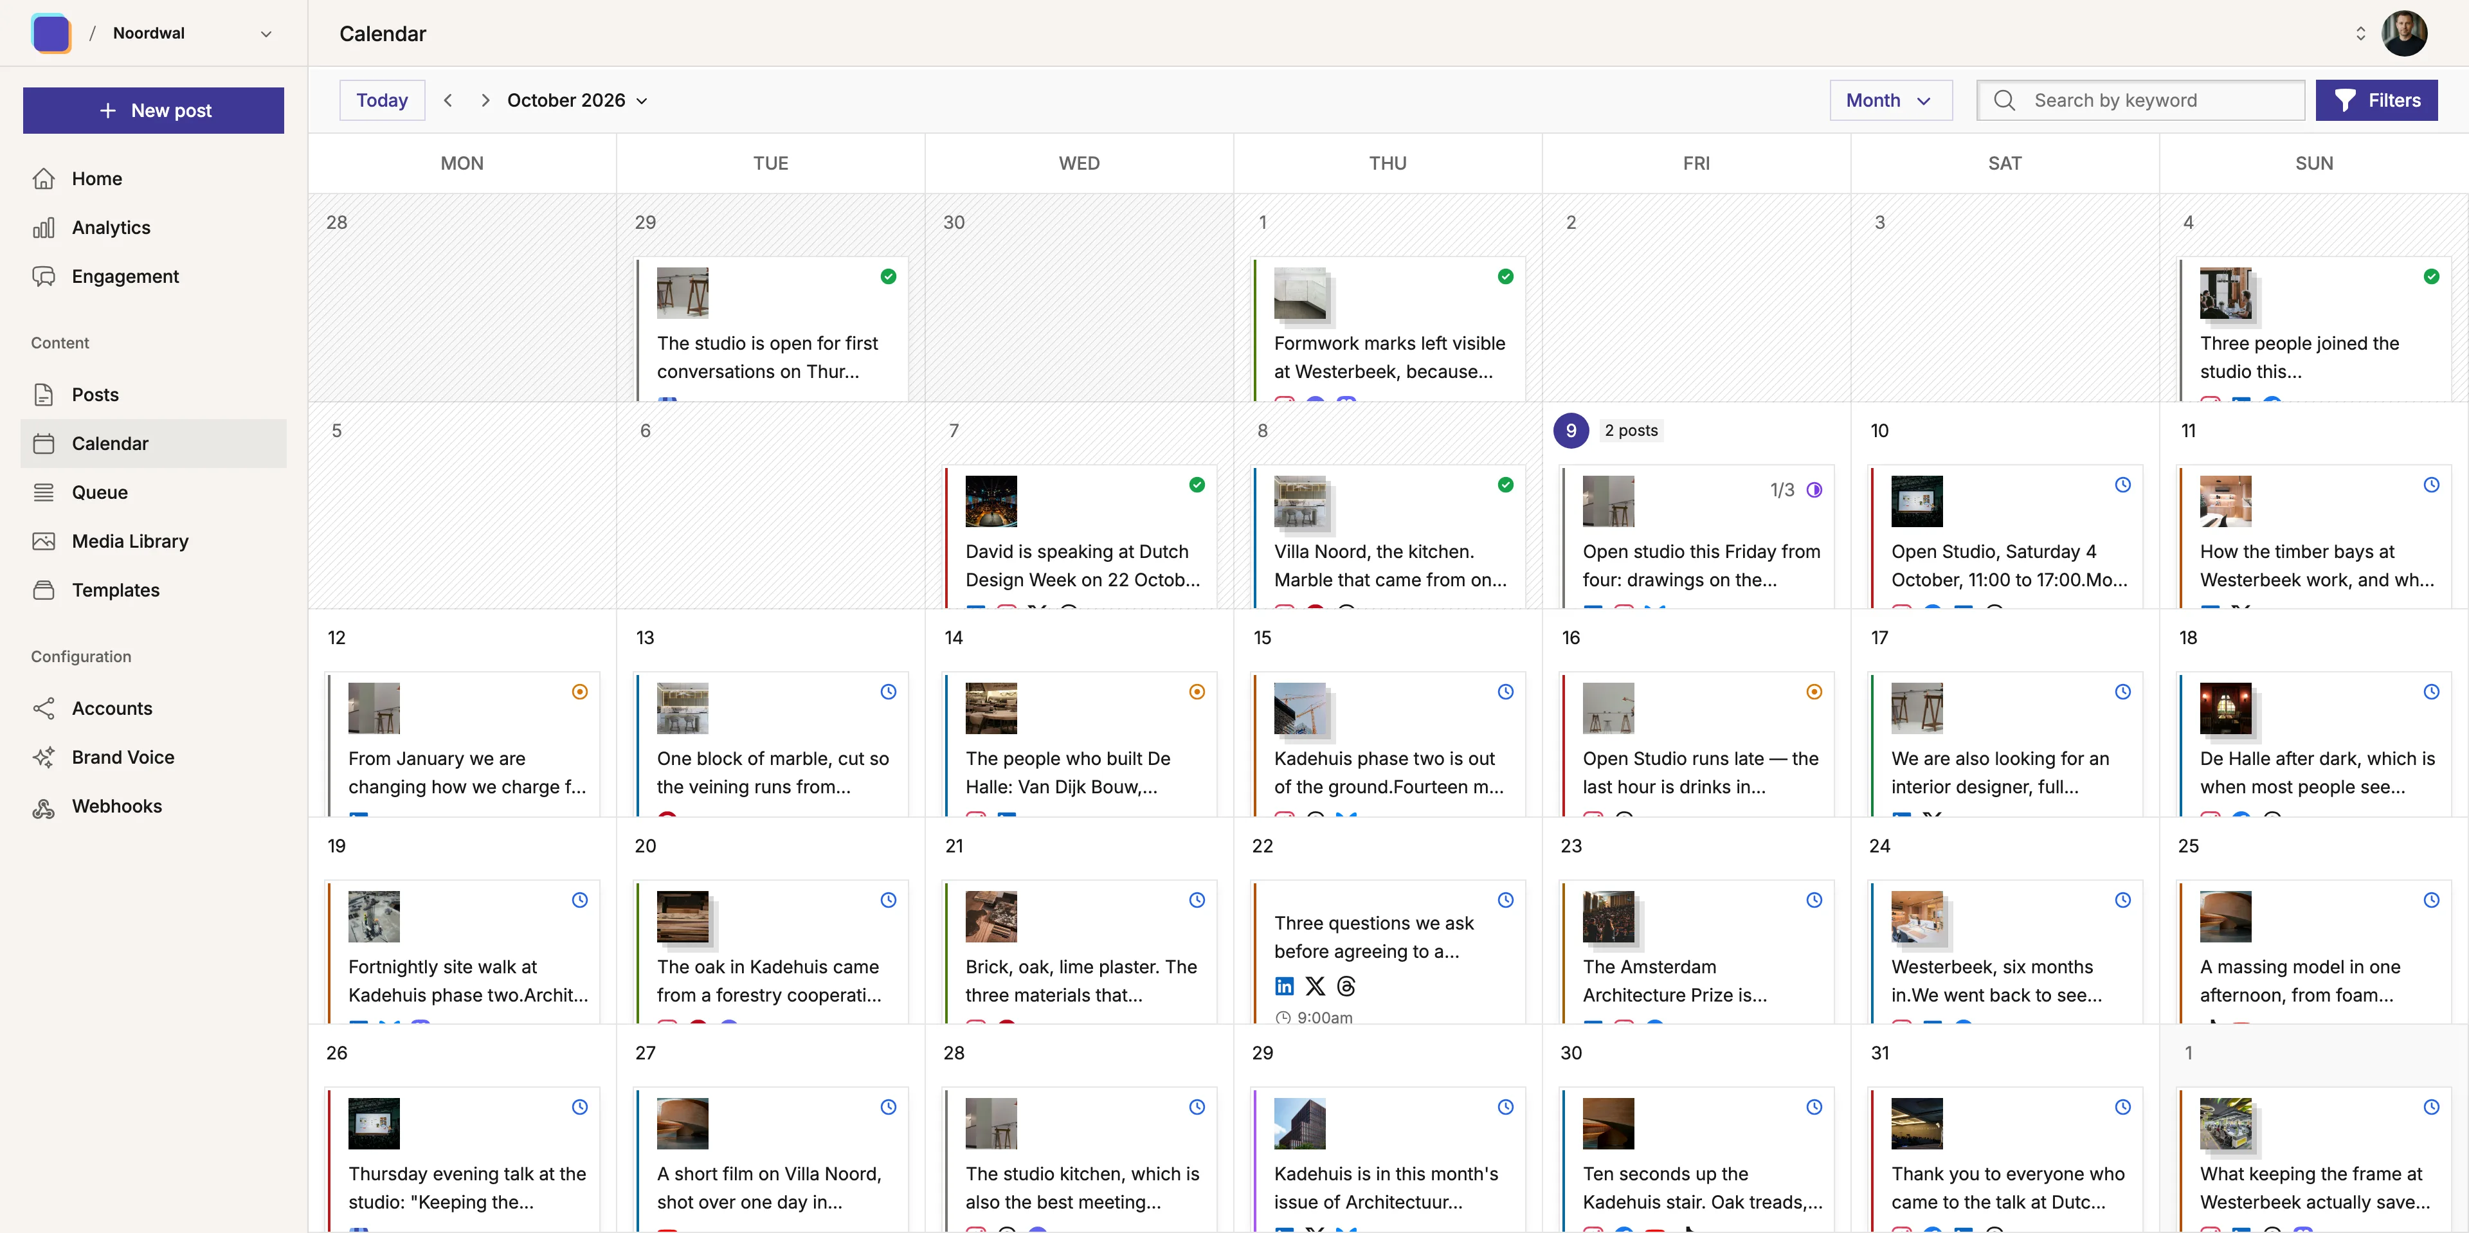The width and height of the screenshot is (2469, 1233).
Task: Open the Filters button
Action: pos(2376,100)
